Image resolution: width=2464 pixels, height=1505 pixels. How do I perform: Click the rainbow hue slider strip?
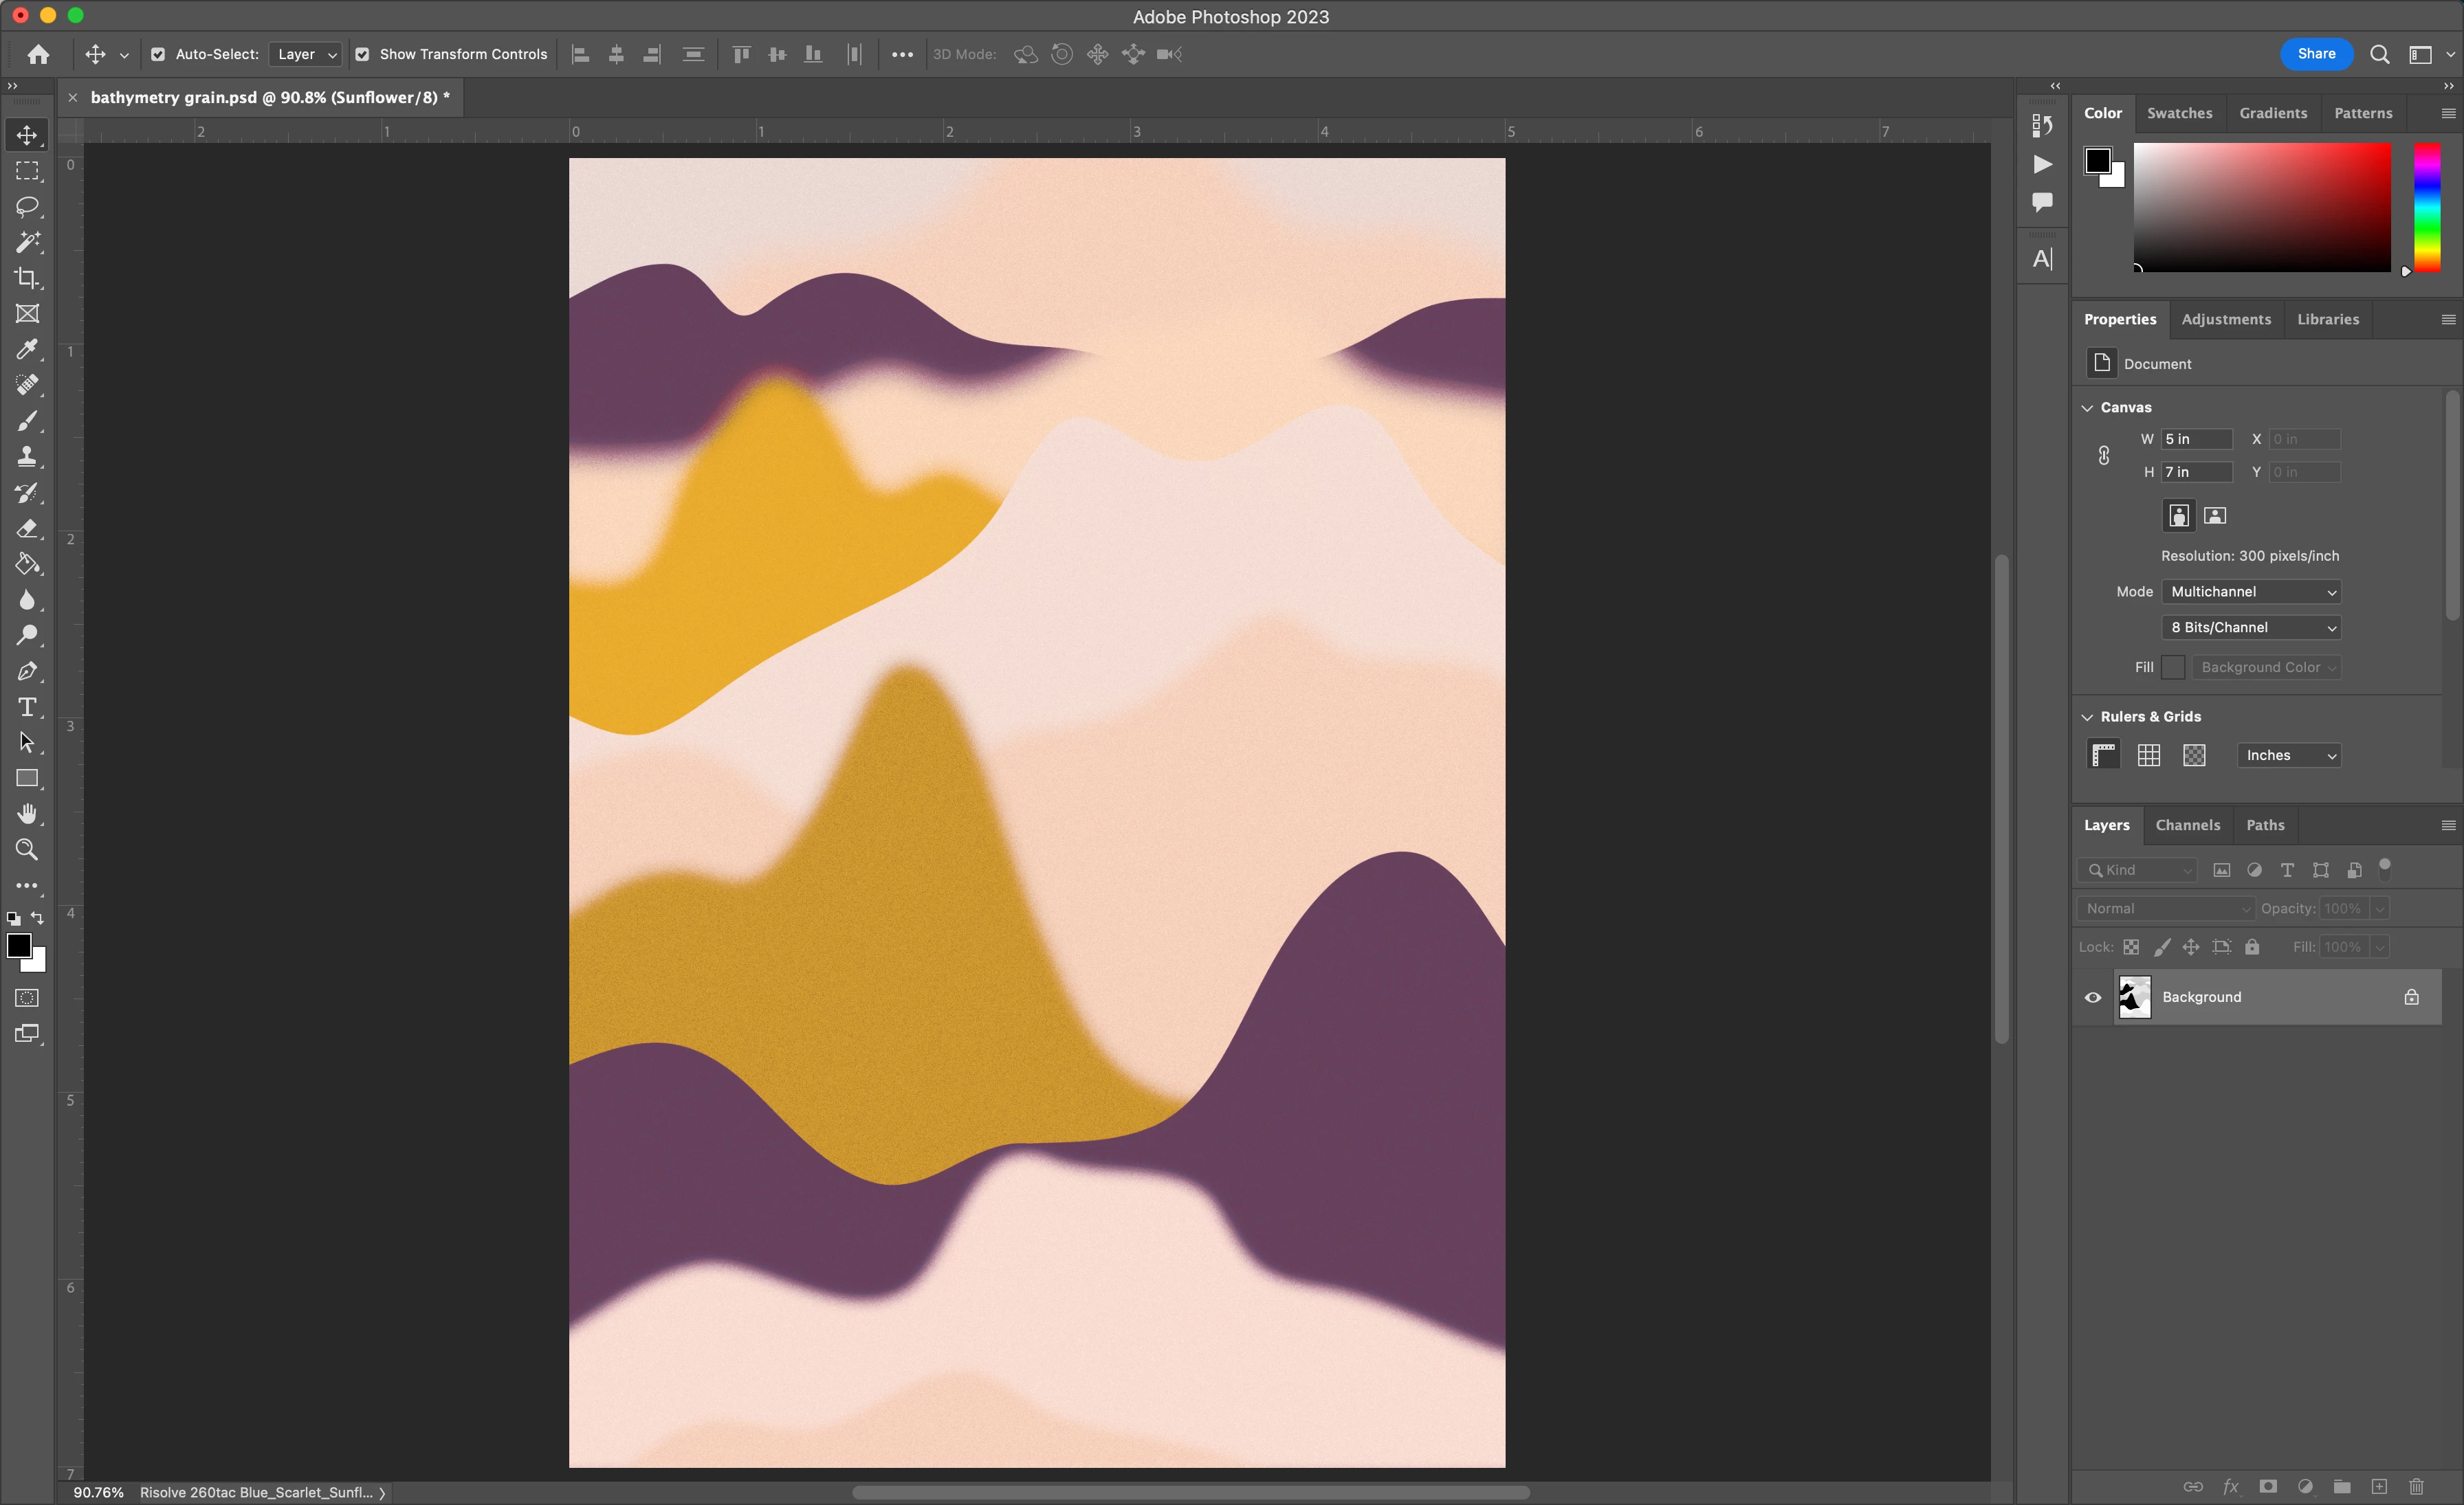pyautogui.click(x=2427, y=207)
